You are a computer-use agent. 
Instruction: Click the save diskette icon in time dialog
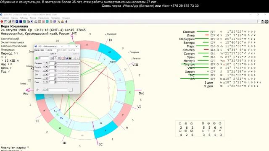pyautogui.click(x=70, y=58)
